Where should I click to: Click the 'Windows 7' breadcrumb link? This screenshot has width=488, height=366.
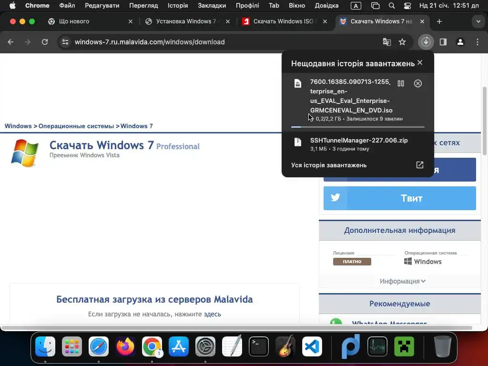137,126
